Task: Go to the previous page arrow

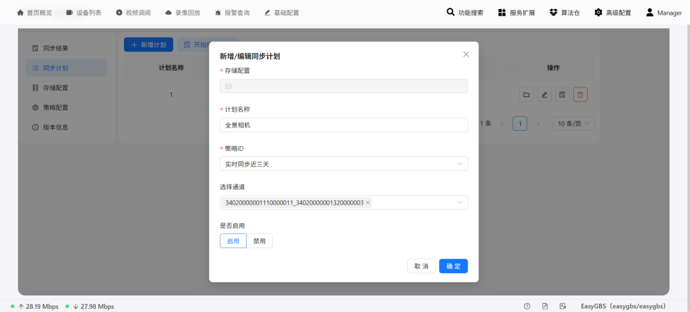Action: [x=502, y=124]
